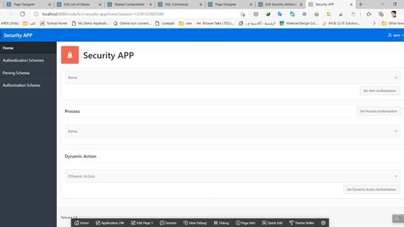Screen dimensions: 404x227
Task: Open Authorization Scheme in side navigation
Action: (28, 85)
